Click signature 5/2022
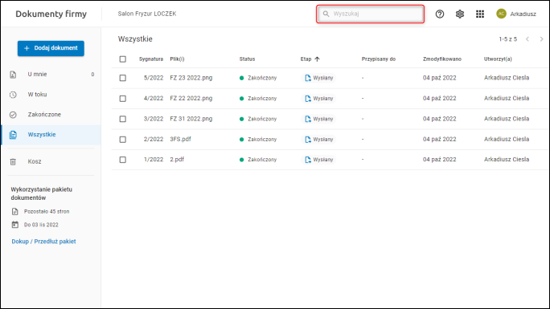The height and width of the screenshot is (309, 550). click(x=154, y=78)
